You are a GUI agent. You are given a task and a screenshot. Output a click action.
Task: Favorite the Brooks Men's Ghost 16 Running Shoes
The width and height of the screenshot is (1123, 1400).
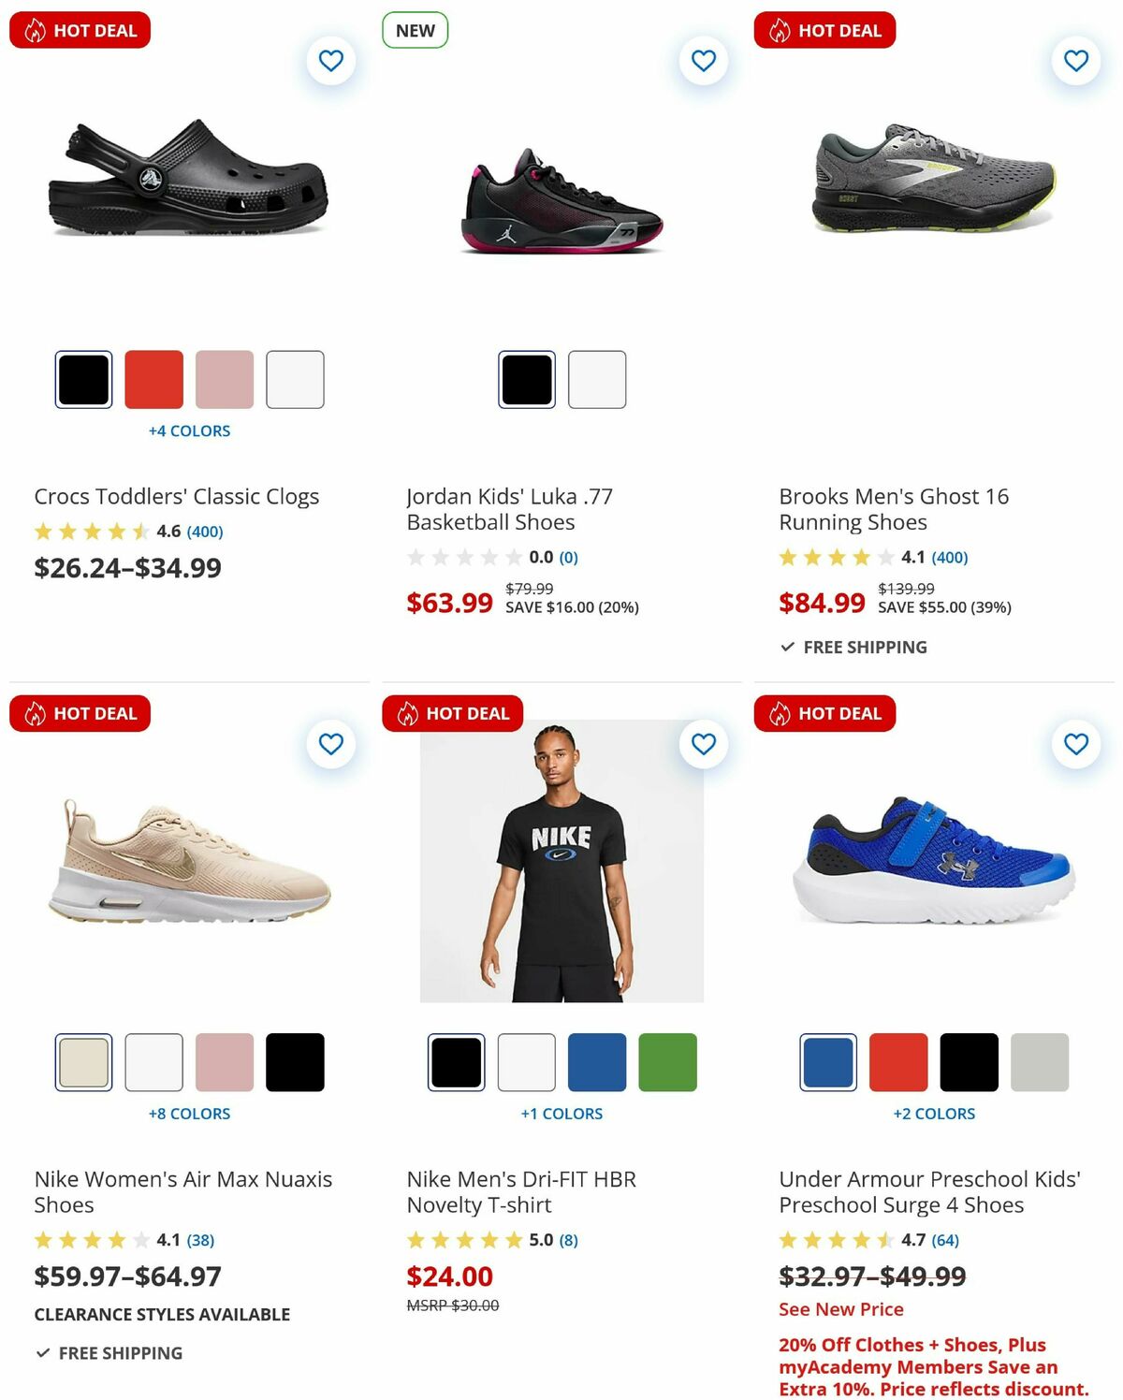click(1075, 60)
